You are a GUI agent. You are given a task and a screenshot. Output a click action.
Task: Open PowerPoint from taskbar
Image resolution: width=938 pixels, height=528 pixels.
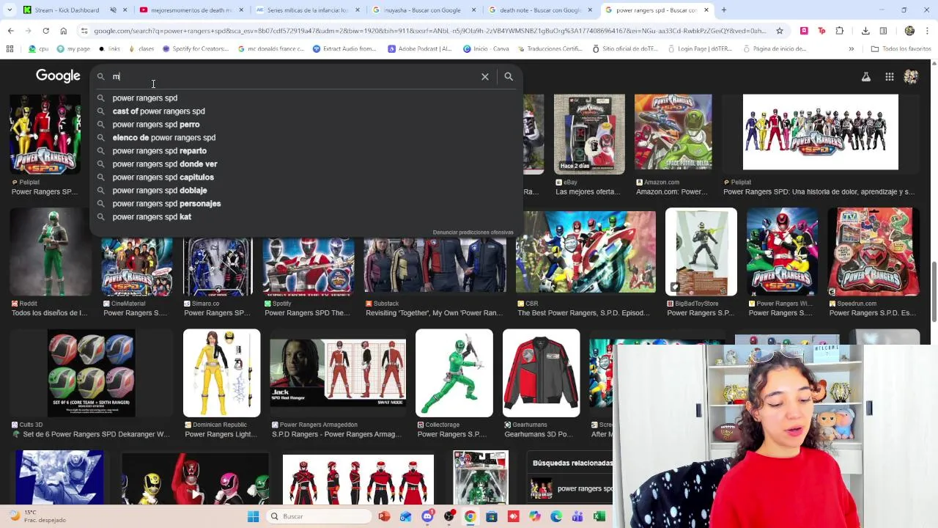[x=384, y=516]
